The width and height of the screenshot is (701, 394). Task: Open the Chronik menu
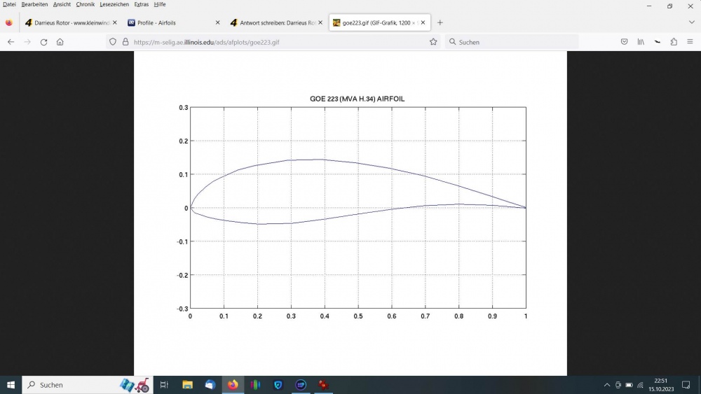(x=85, y=4)
